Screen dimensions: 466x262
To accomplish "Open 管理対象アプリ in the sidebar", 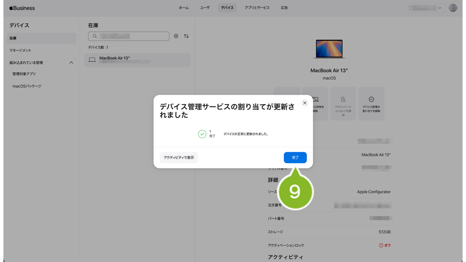I will pos(24,74).
